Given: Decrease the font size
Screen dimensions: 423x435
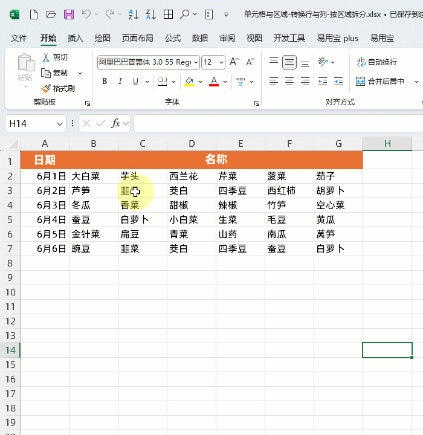Looking at the screenshot, I should pyautogui.click(x=250, y=62).
